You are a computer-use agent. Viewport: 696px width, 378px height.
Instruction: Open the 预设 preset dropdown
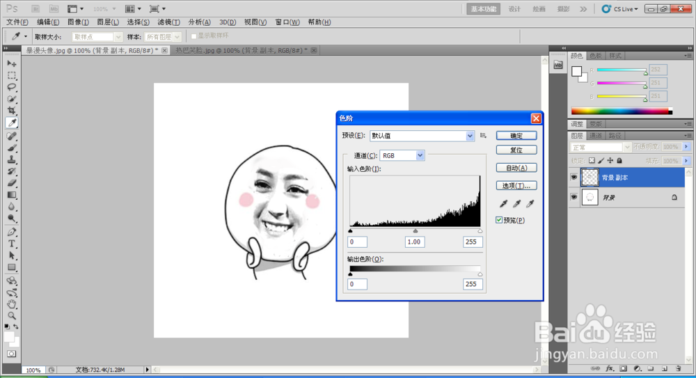[422, 136]
